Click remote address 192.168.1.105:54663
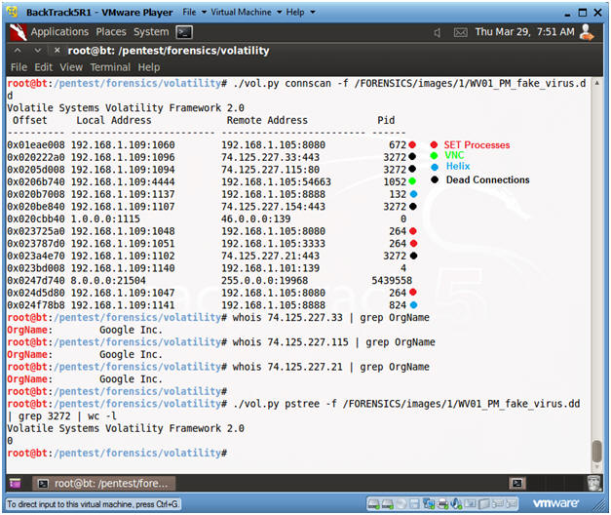The width and height of the screenshot is (611, 515). point(277,181)
